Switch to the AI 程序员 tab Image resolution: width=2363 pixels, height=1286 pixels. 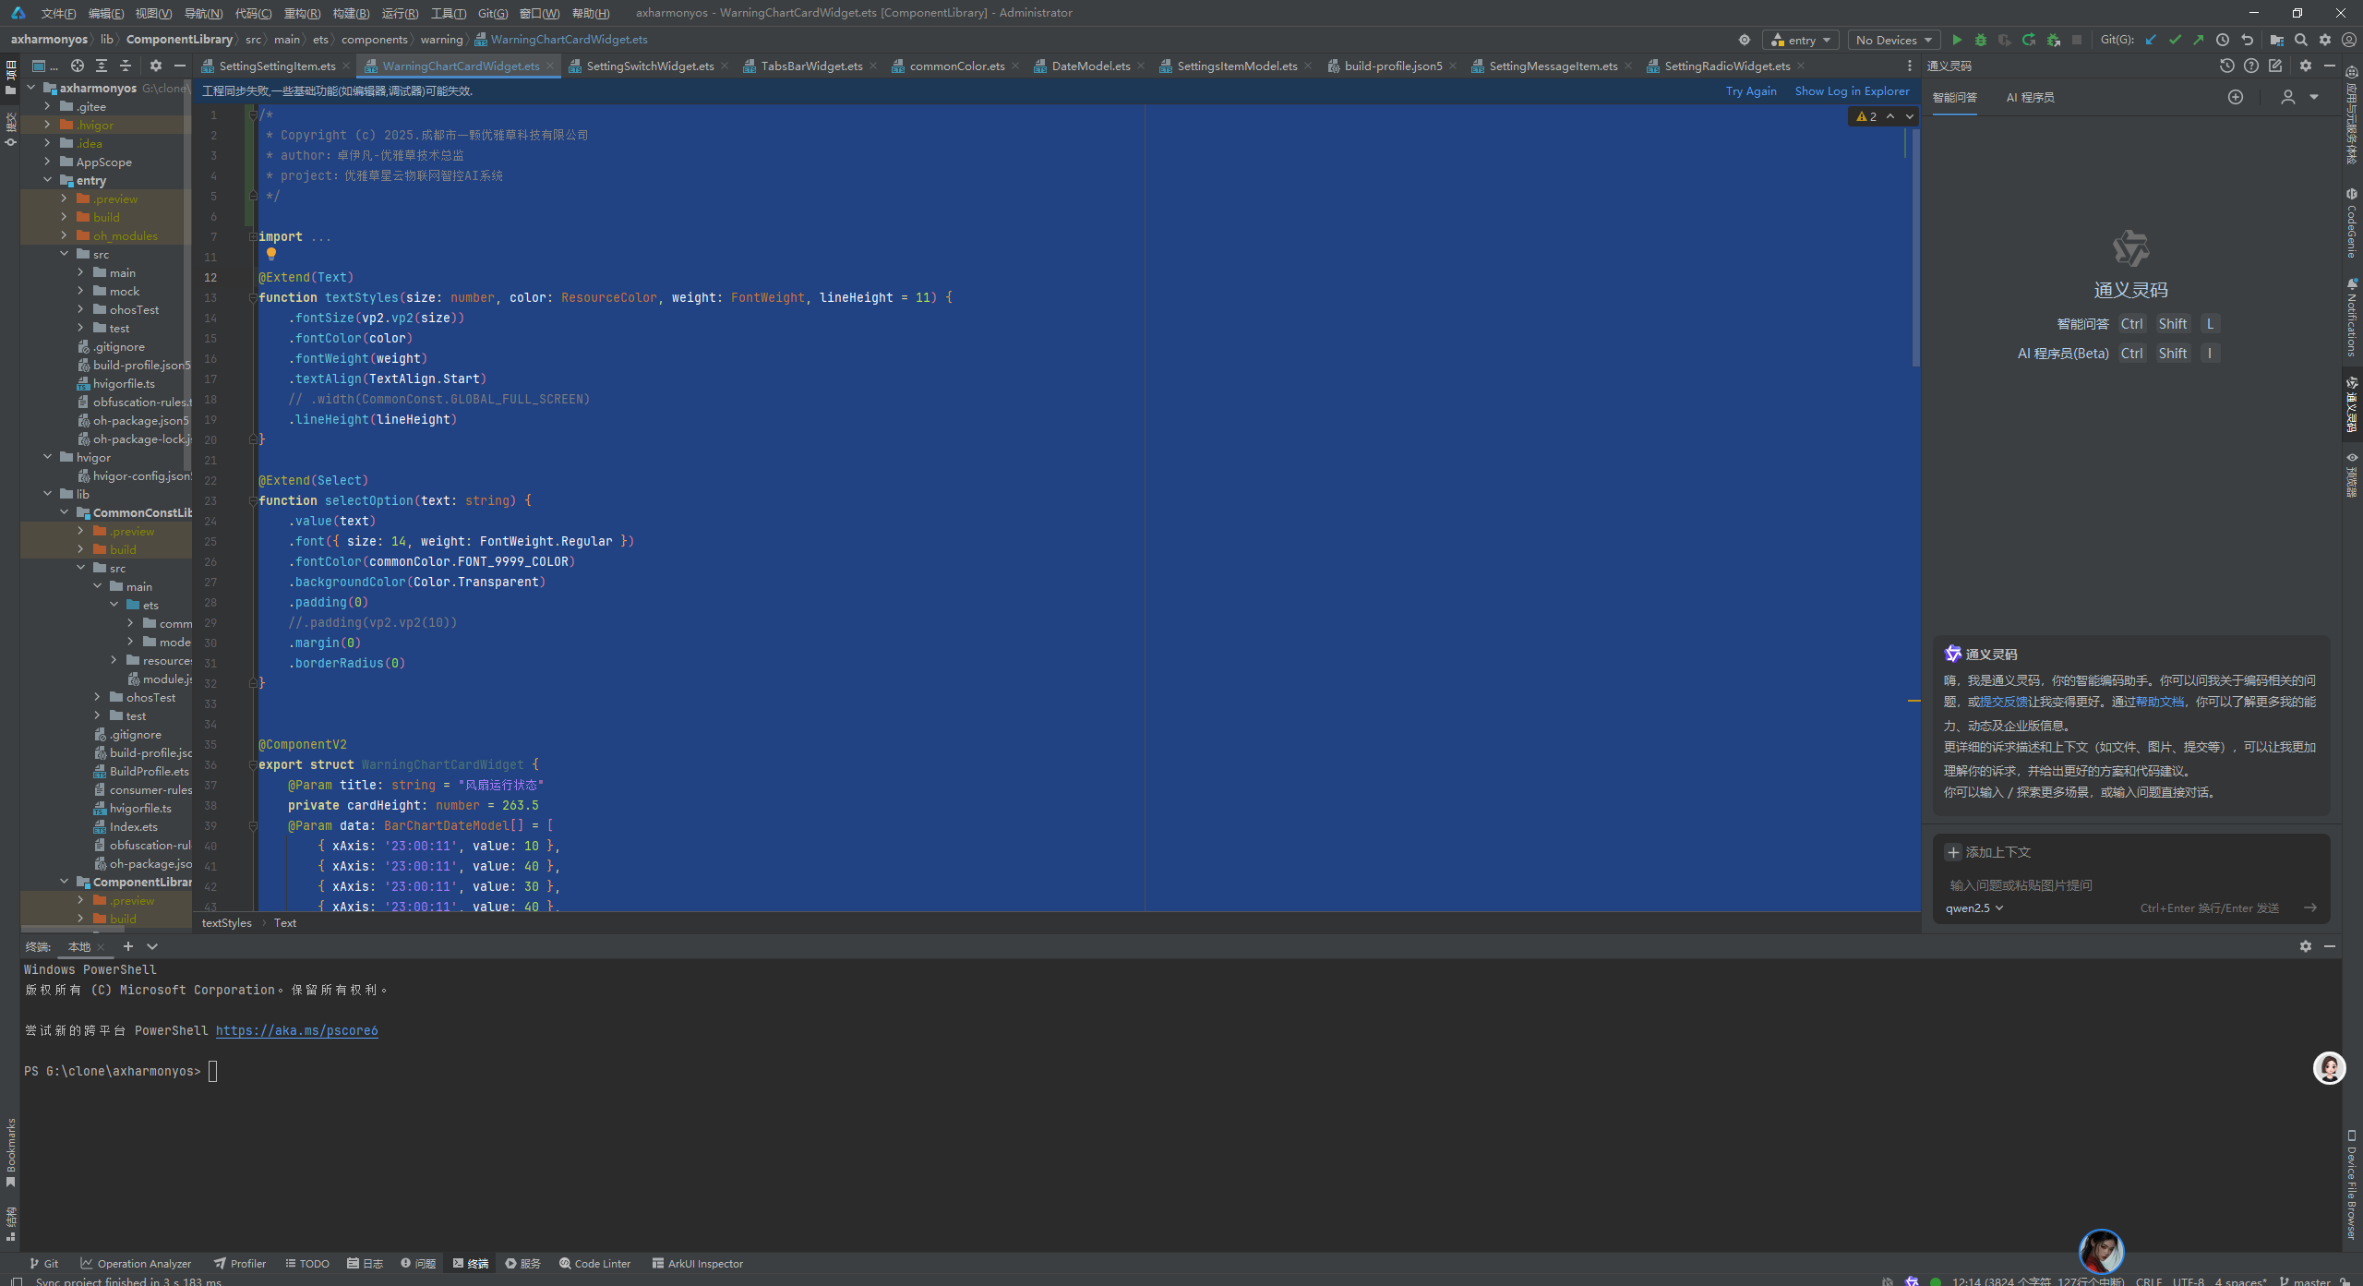coord(2030,97)
